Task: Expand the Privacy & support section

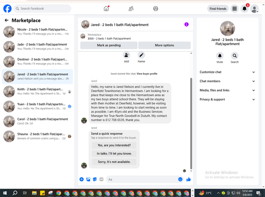Action: pyautogui.click(x=227, y=99)
